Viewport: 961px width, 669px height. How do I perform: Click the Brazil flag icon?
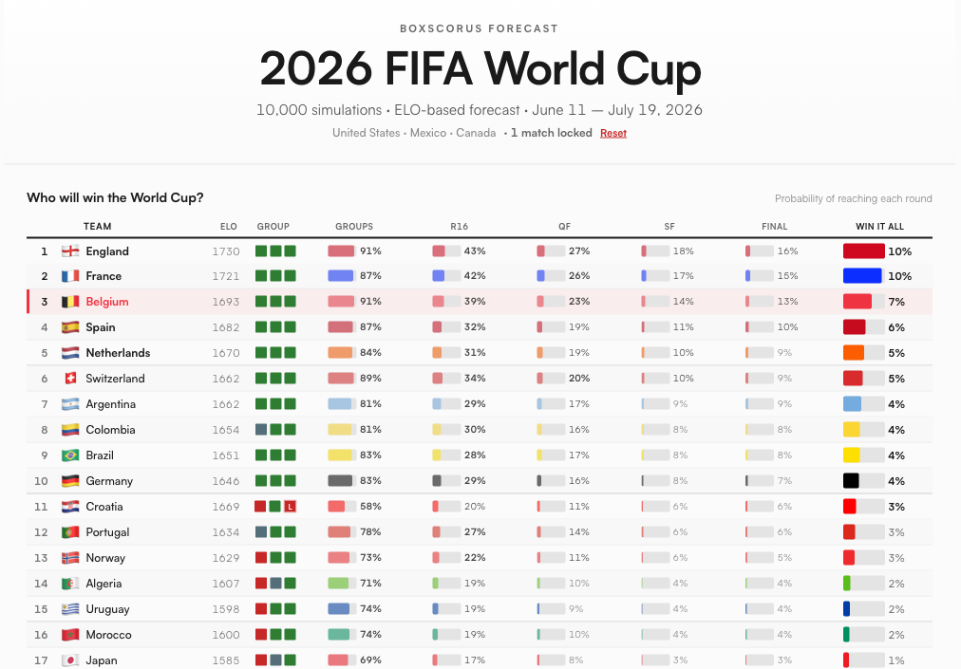tap(69, 455)
